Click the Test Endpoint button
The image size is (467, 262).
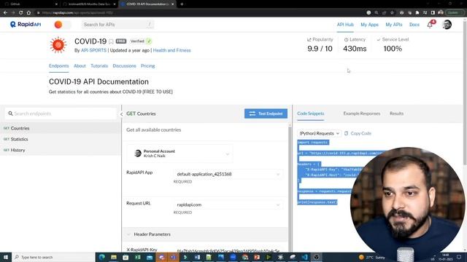tap(266, 114)
